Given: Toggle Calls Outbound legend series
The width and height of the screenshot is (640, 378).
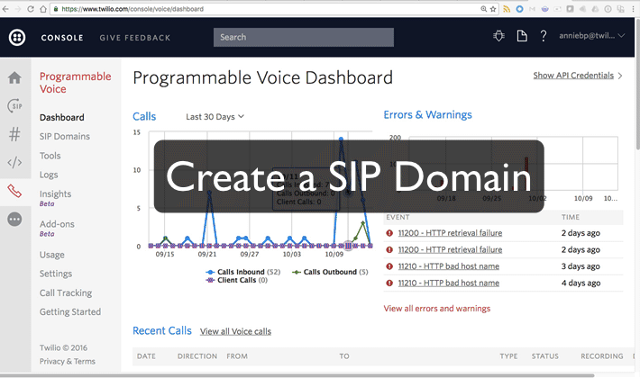Looking at the screenshot, I should pyautogui.click(x=330, y=272).
